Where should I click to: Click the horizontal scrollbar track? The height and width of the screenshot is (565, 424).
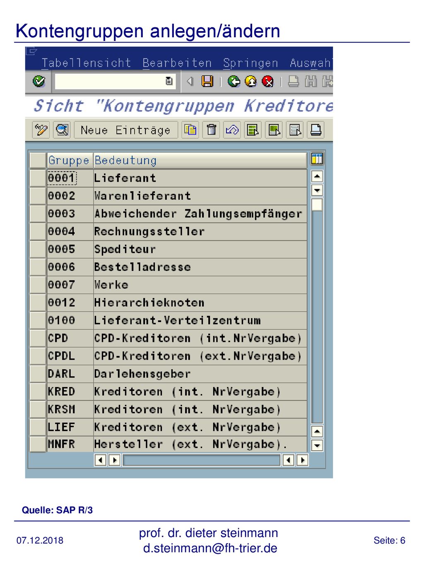point(202,460)
